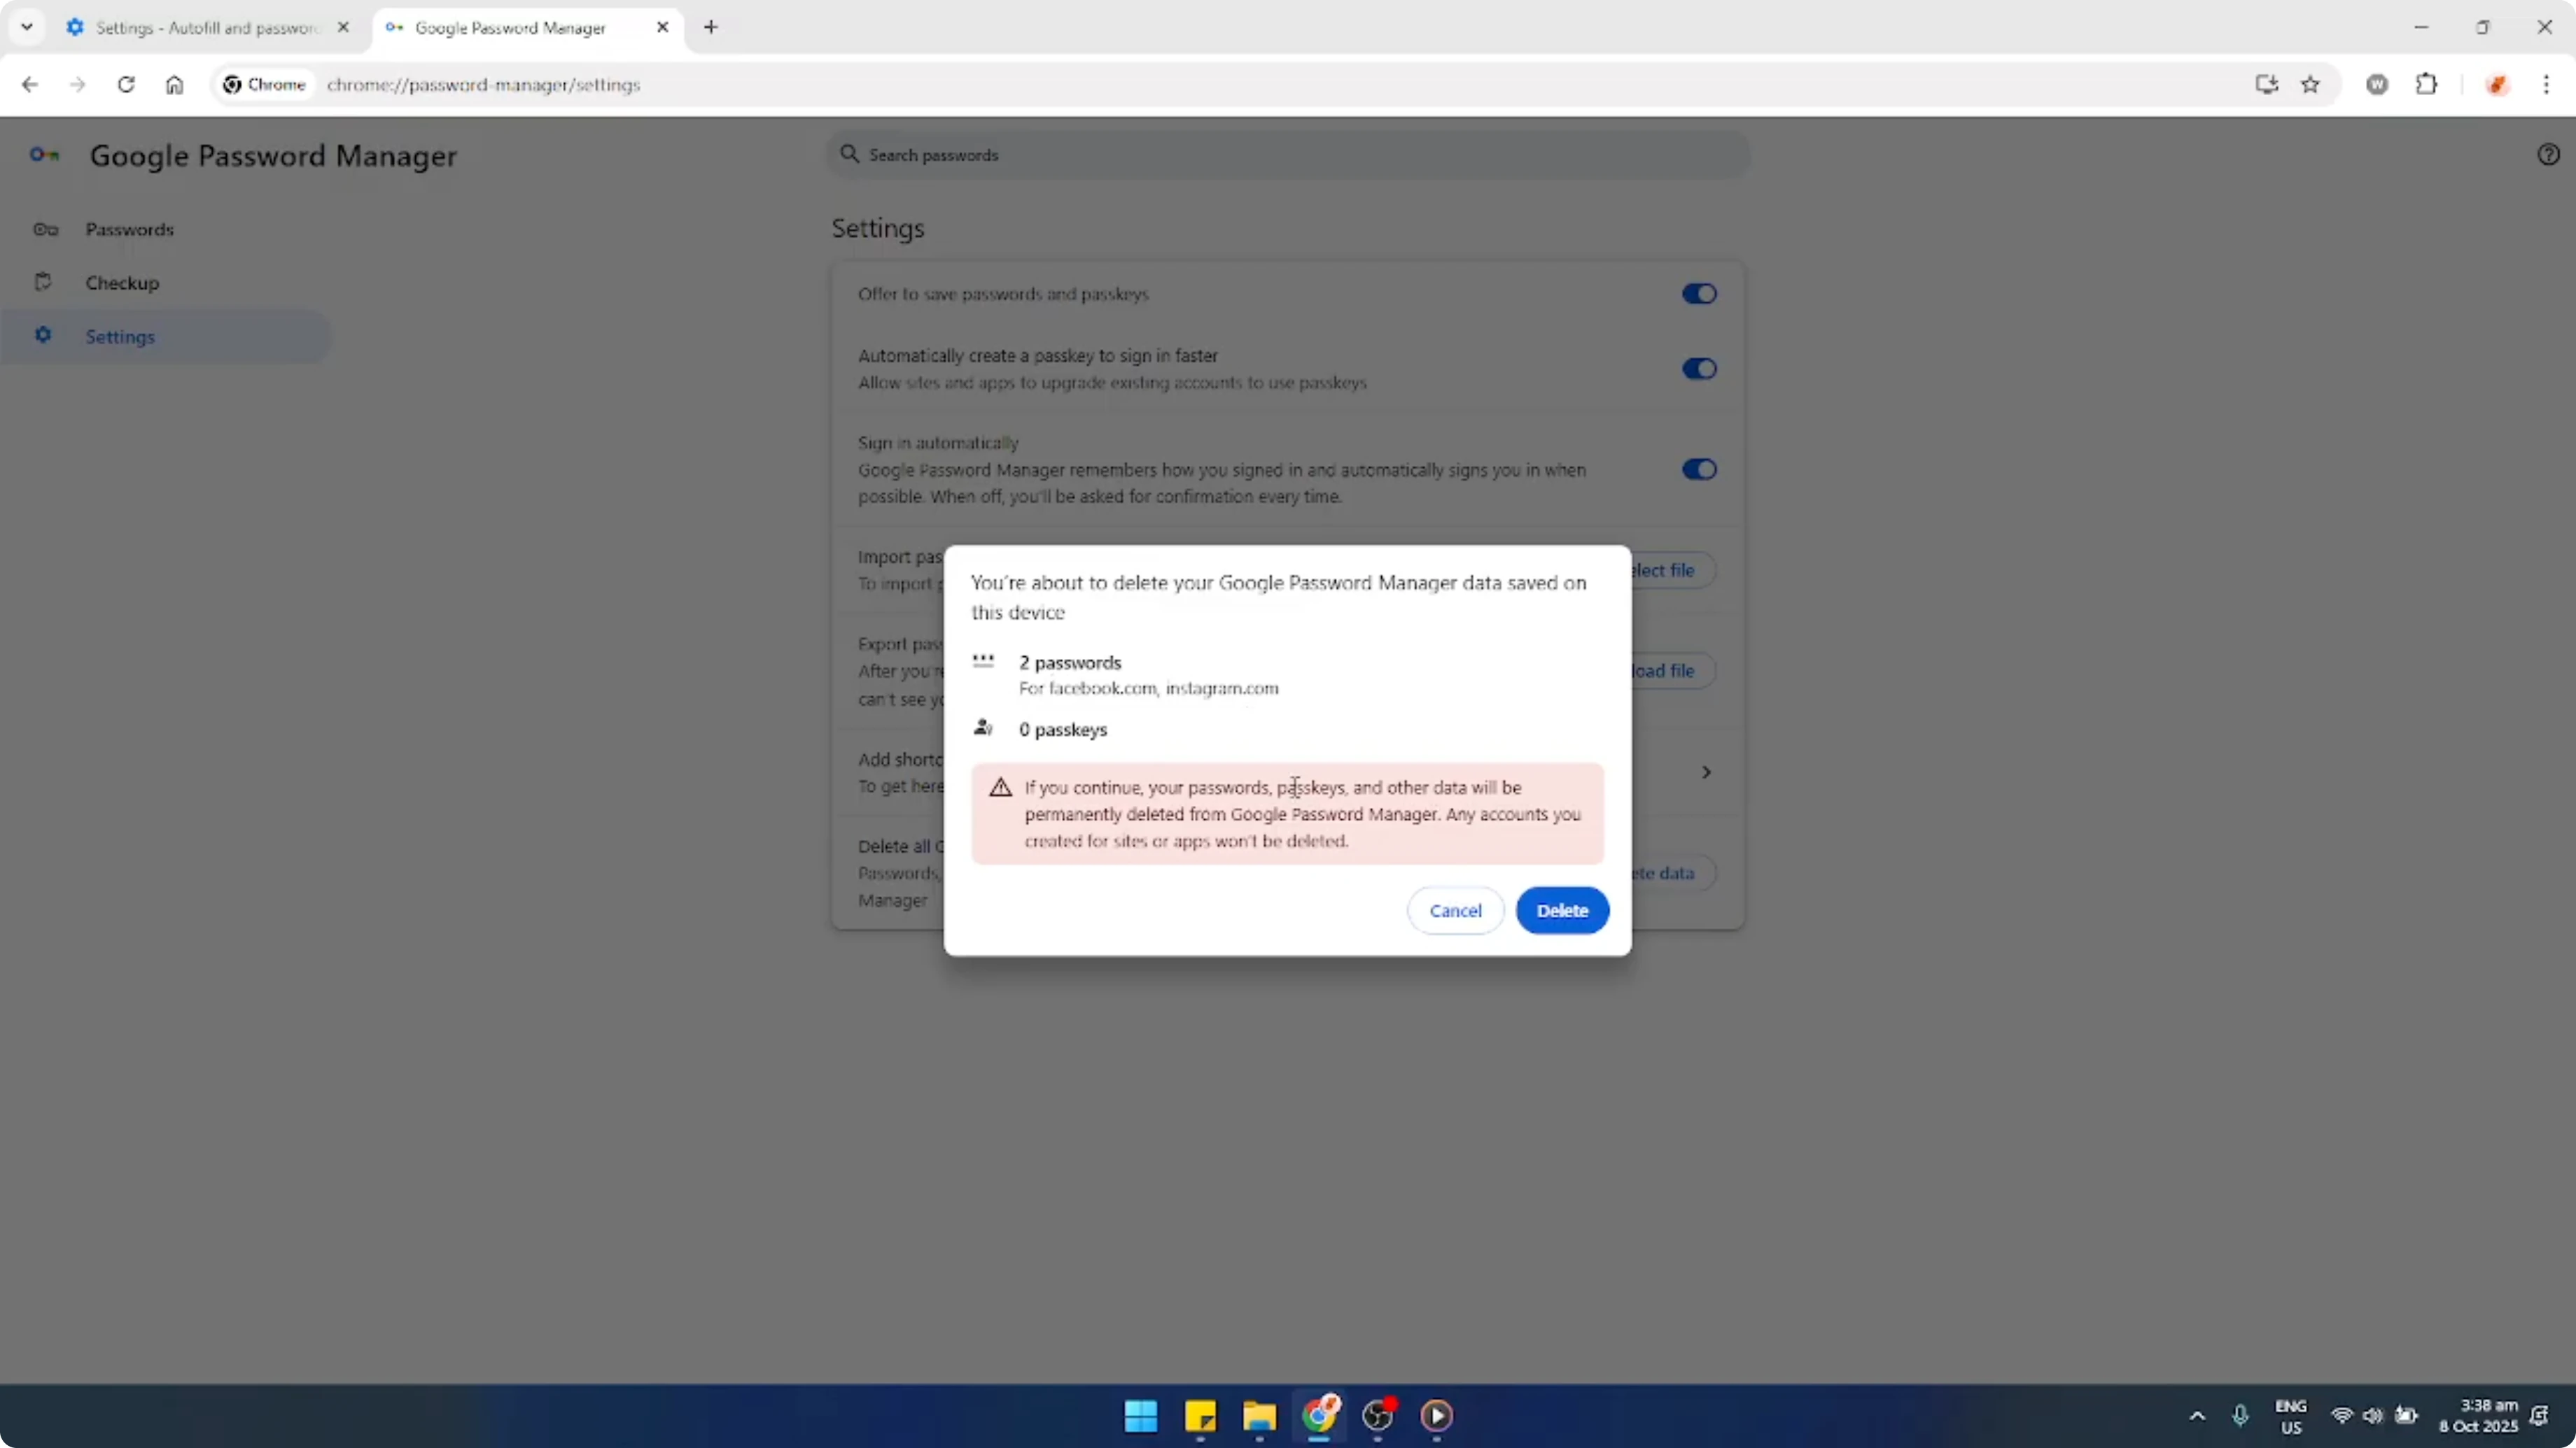
Task: Reload the current page
Action: pyautogui.click(x=126, y=85)
